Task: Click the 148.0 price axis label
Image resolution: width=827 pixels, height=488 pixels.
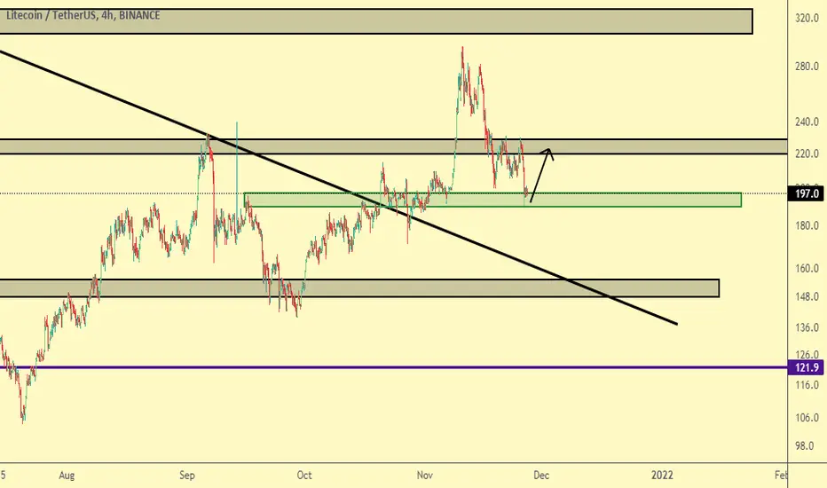Action: pos(807,297)
